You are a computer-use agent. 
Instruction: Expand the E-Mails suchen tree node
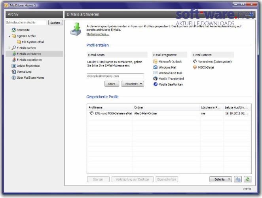tap(9, 48)
